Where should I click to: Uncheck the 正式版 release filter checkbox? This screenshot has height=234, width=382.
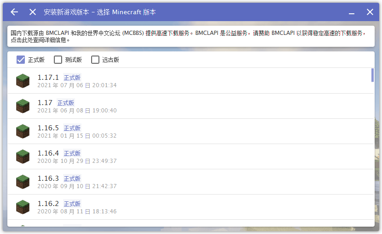21,60
